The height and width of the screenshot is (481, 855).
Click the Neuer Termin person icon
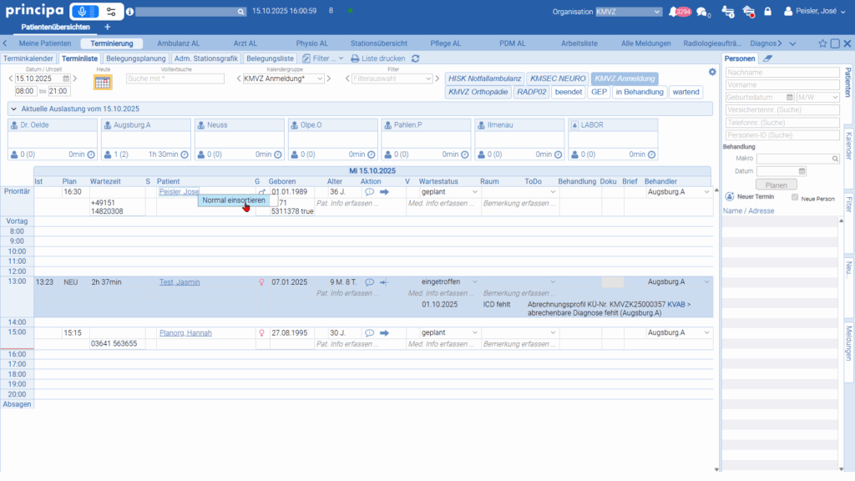click(730, 197)
